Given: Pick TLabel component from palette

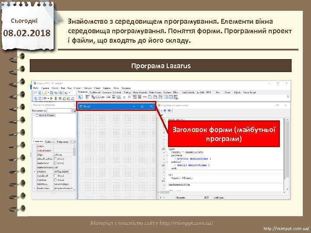Looking at the screenshot, I should coord(103,97).
